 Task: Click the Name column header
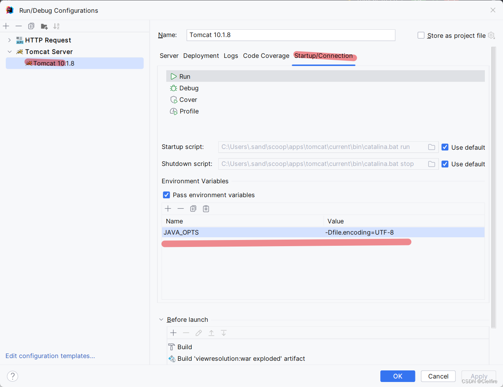click(243, 221)
